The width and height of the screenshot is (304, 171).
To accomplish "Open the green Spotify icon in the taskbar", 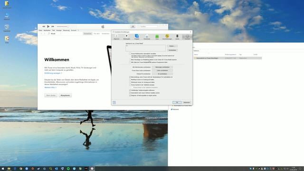I will point(68,169).
